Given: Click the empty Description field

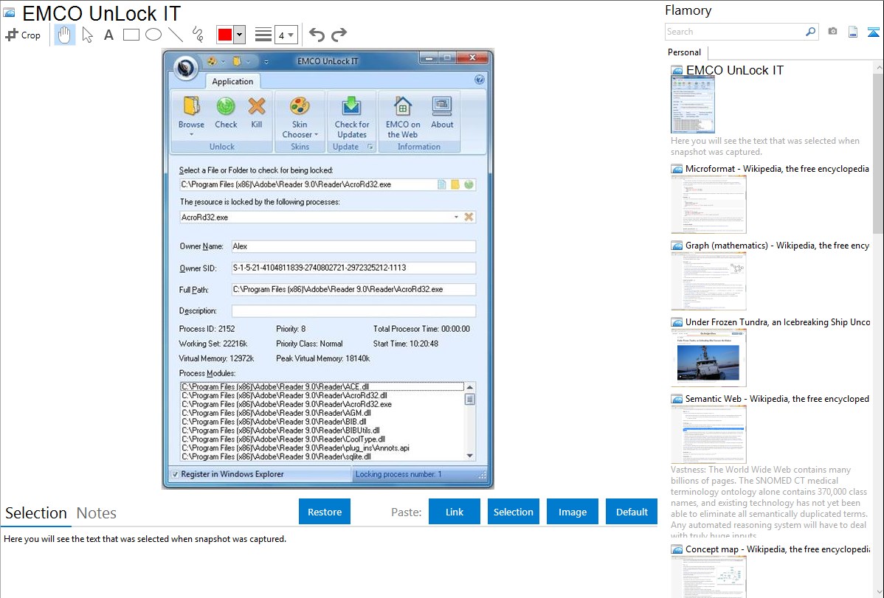Looking at the screenshot, I should click(x=353, y=310).
